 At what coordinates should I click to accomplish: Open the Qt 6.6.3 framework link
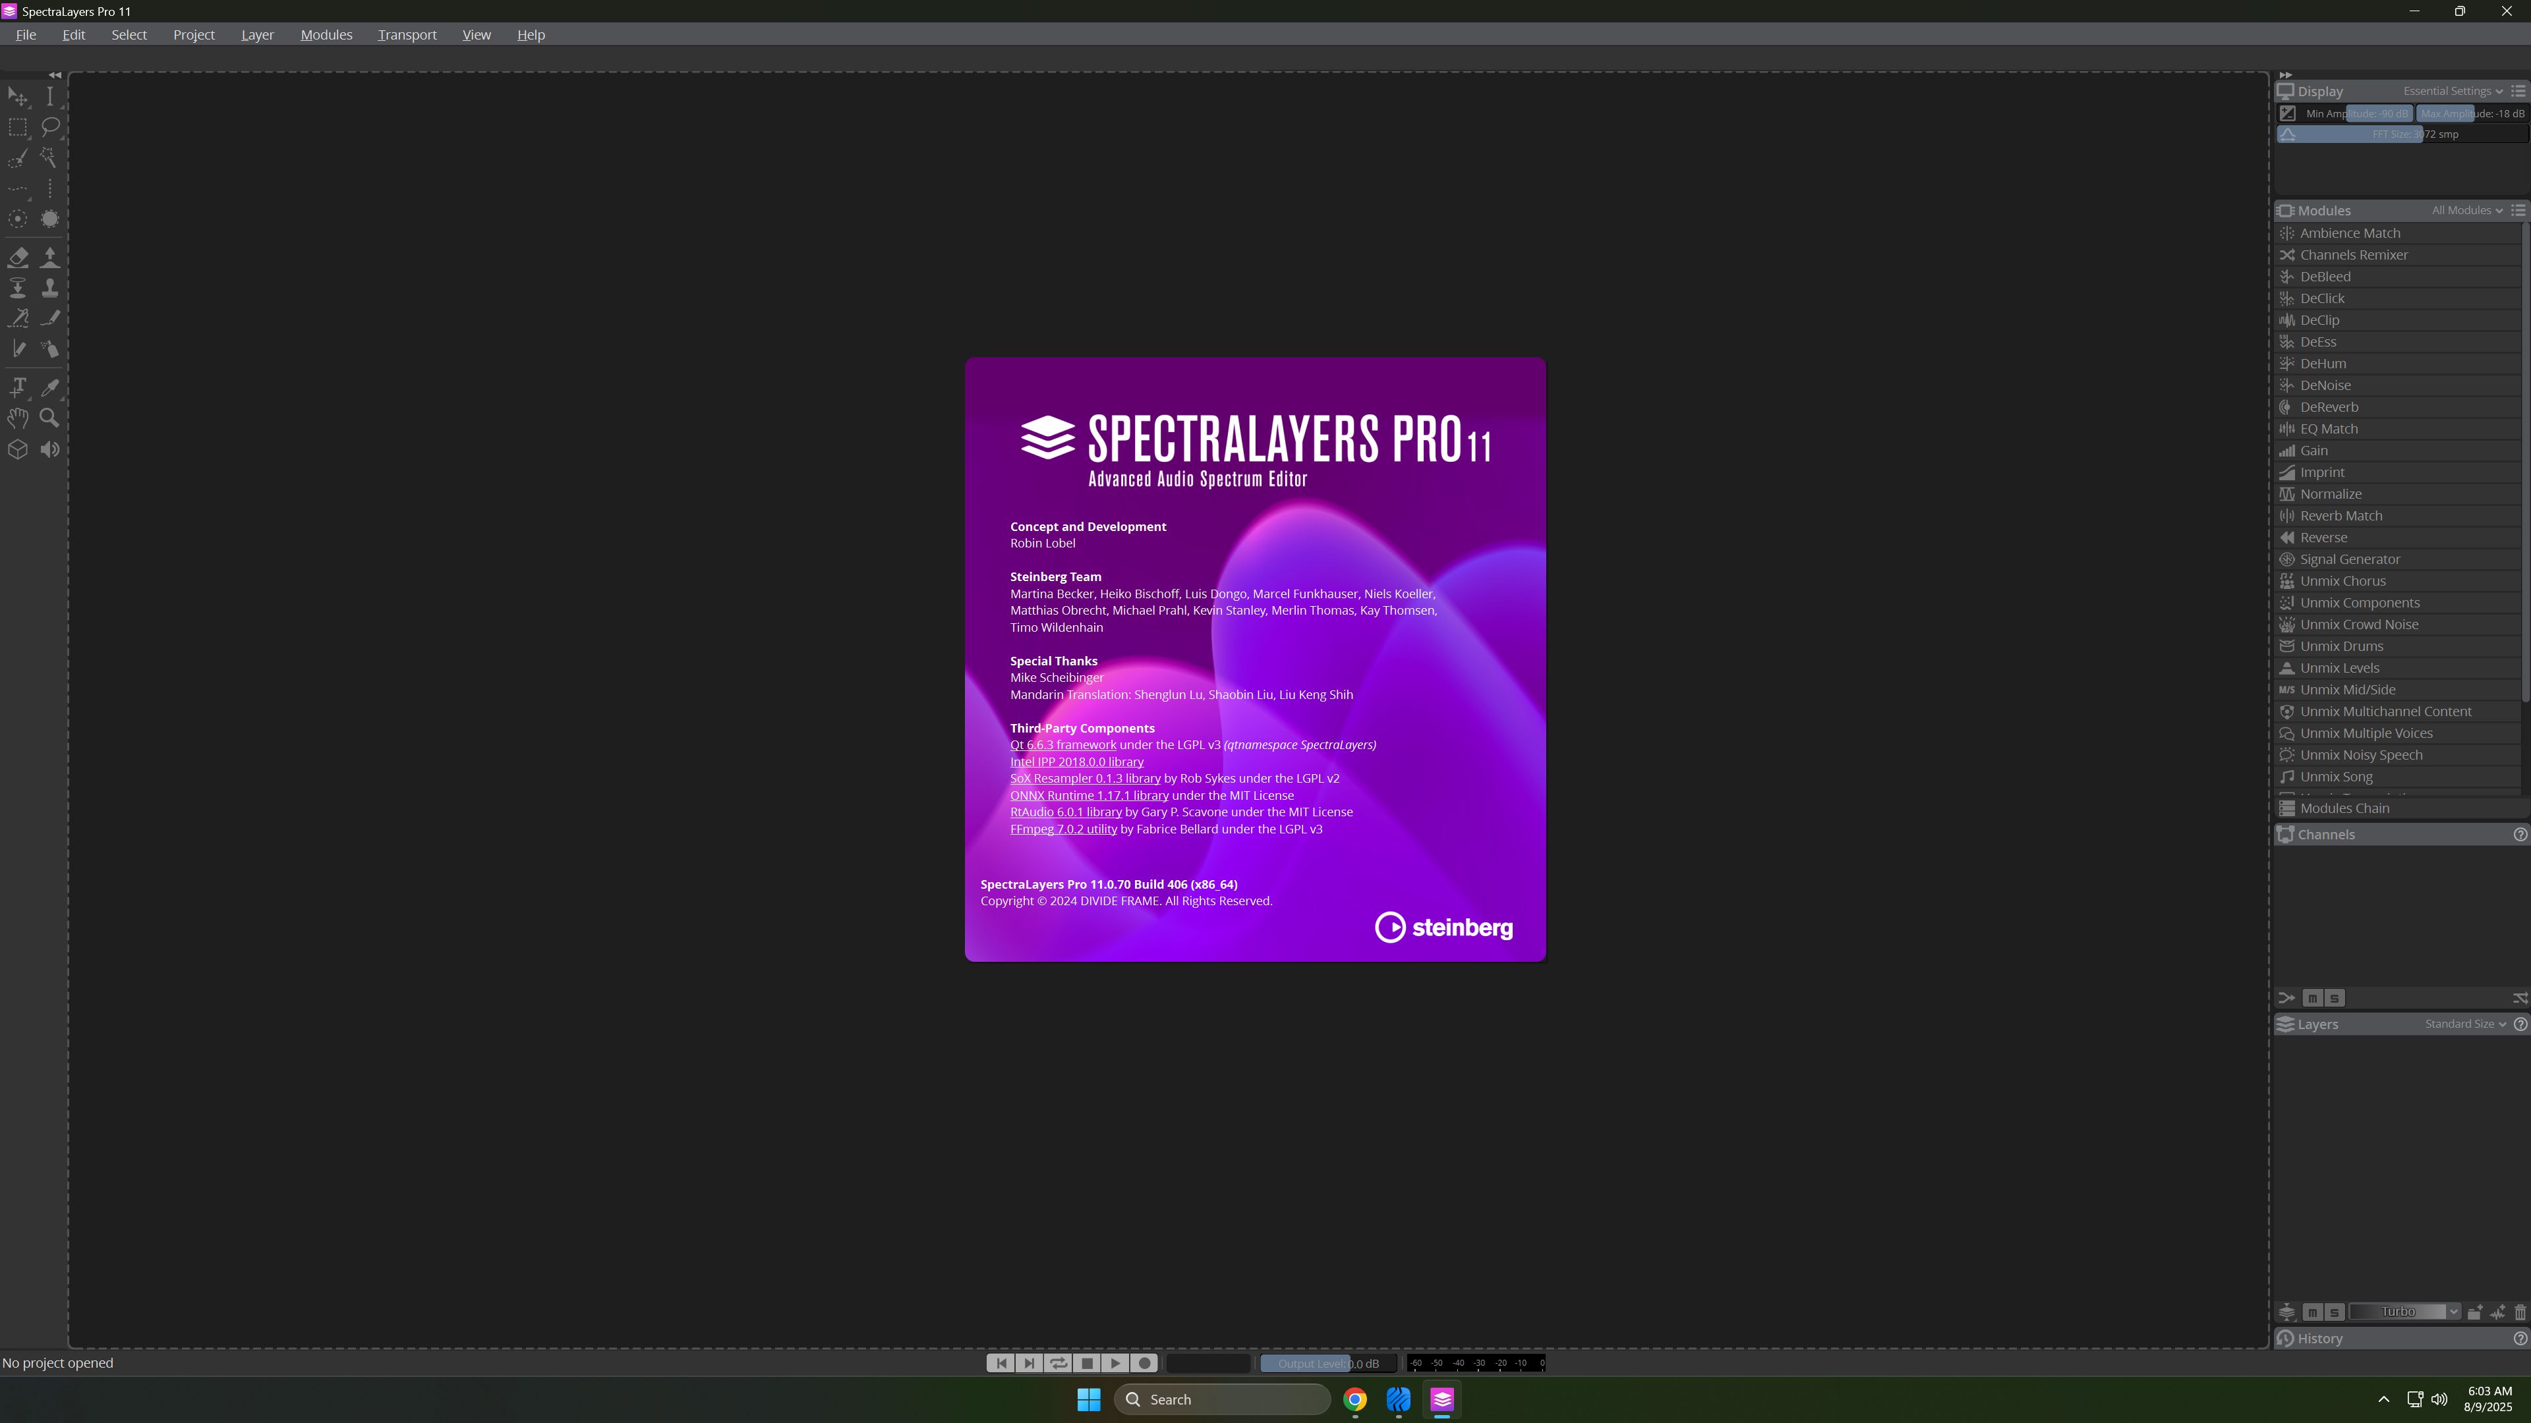1063,745
